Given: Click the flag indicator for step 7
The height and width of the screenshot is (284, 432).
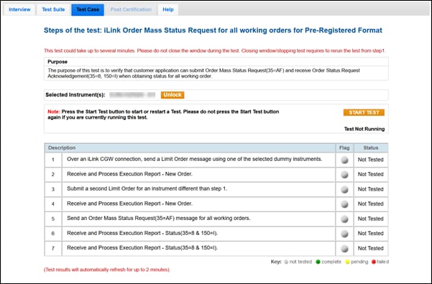Looking at the screenshot, I should coord(344,248).
